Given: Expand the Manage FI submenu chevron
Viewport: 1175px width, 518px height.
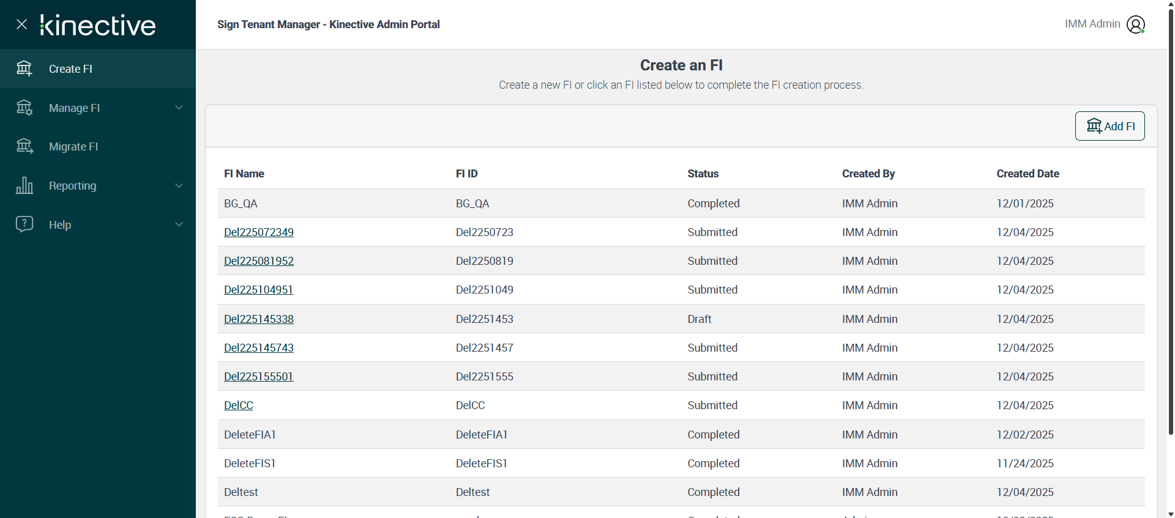Looking at the screenshot, I should [x=179, y=108].
